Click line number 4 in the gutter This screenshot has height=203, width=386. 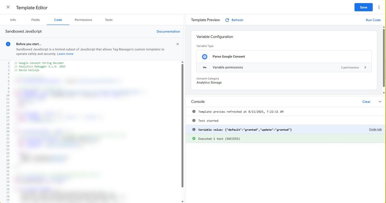(x=8, y=74)
